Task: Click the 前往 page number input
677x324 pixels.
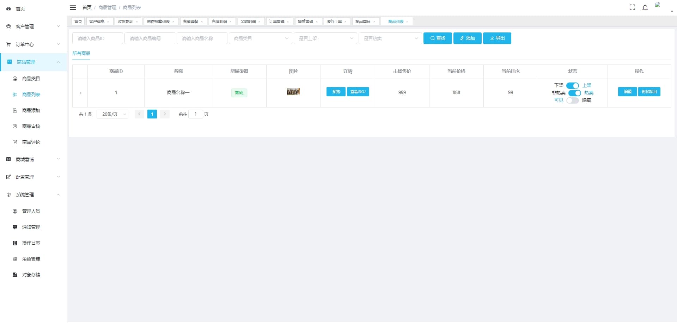Action: 196,114
